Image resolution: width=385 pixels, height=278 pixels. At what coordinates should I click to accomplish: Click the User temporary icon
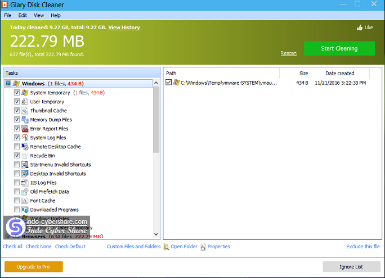tap(25, 102)
